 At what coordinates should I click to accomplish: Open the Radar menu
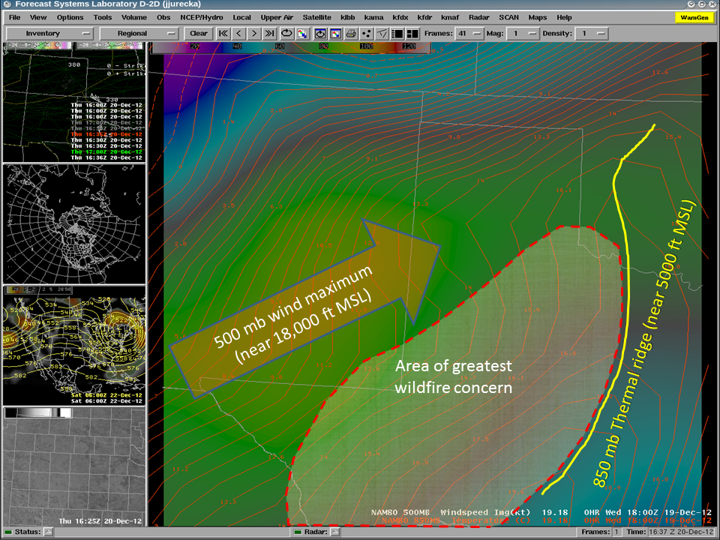point(479,17)
